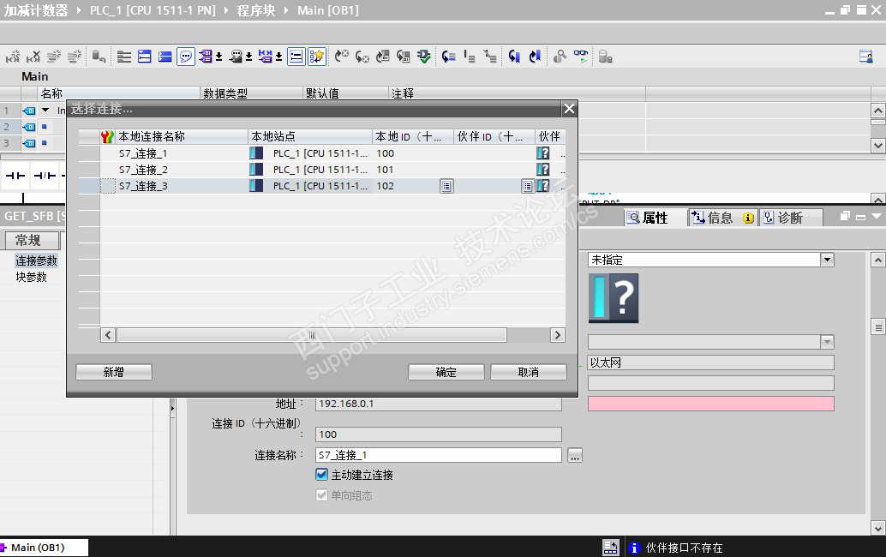Click the go to next error icon

tap(341, 57)
